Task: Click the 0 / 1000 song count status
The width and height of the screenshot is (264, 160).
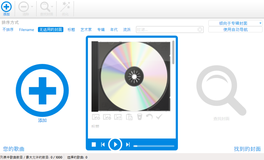Action: (x=57, y=157)
